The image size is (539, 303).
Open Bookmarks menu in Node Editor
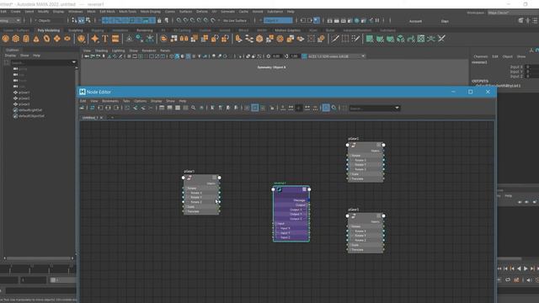pyautogui.click(x=110, y=101)
